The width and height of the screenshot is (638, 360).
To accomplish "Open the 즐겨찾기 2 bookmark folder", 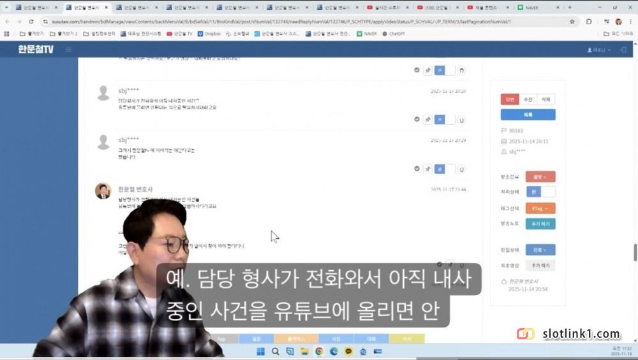I will (x=63, y=34).
